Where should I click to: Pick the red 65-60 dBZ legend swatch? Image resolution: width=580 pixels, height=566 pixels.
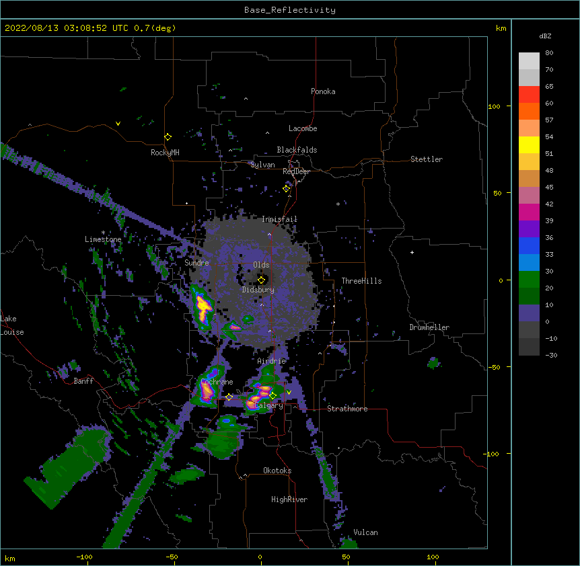[529, 95]
